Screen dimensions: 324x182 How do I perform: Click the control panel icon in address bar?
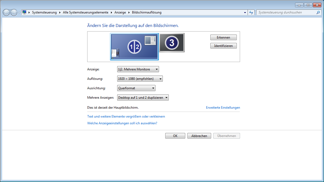[x=24, y=12]
